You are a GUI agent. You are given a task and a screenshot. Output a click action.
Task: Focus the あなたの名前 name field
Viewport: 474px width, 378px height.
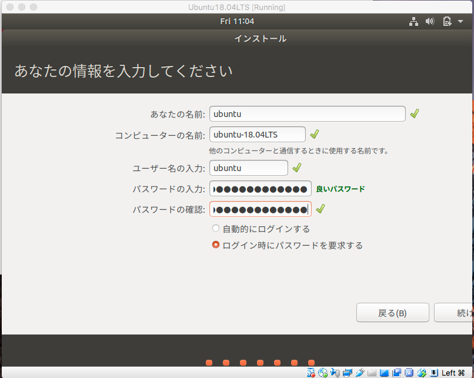coord(308,114)
